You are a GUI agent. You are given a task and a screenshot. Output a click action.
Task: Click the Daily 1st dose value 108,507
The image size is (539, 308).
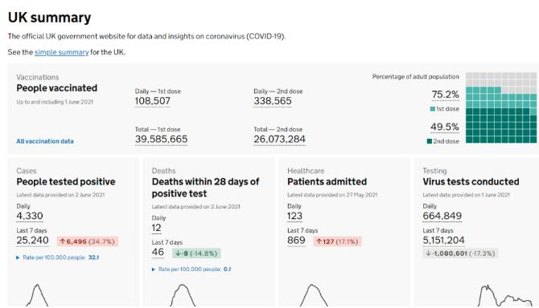[153, 101]
